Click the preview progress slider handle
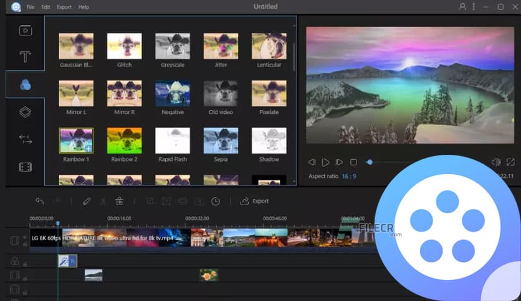Screen dimensions: 521x301 370,162
